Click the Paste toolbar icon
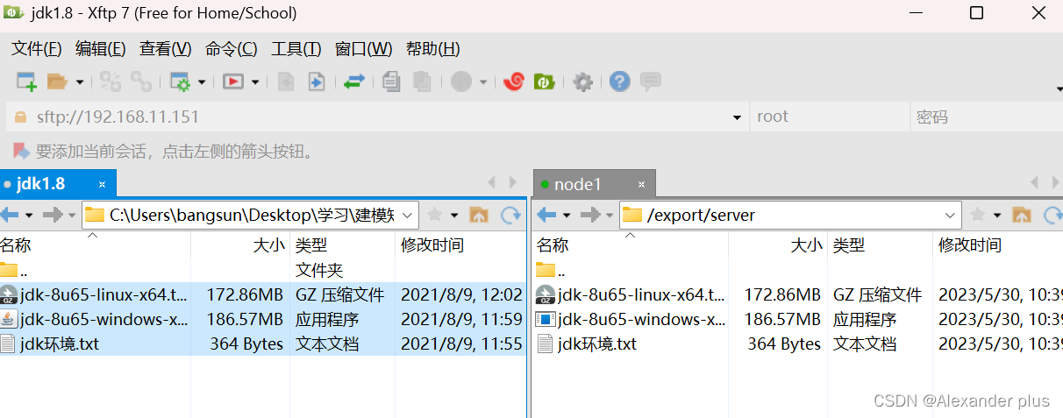The width and height of the screenshot is (1063, 418). pyautogui.click(x=422, y=81)
